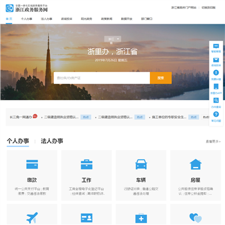225x225 pixels.
Task: Open the 长三角一网通办 link
Action: pyautogui.click(x=21, y=117)
